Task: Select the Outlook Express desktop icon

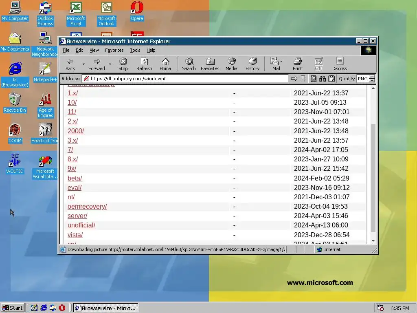Action: [x=46, y=13]
